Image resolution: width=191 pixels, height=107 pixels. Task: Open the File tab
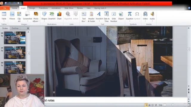[5, 8]
